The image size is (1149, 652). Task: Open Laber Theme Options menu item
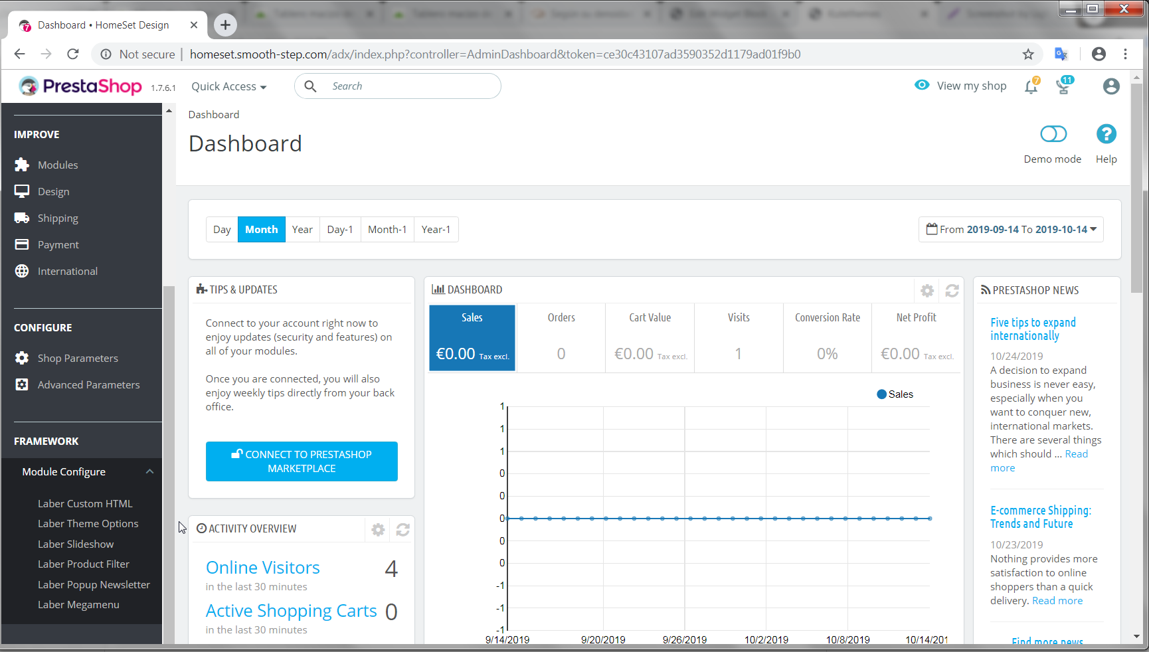point(88,524)
